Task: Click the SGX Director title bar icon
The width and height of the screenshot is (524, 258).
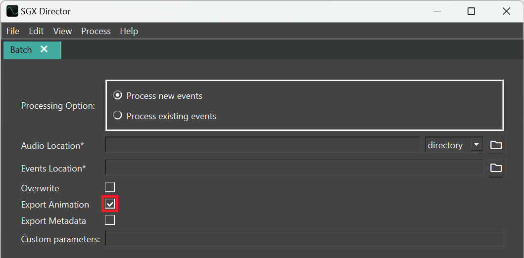Action: pos(12,11)
